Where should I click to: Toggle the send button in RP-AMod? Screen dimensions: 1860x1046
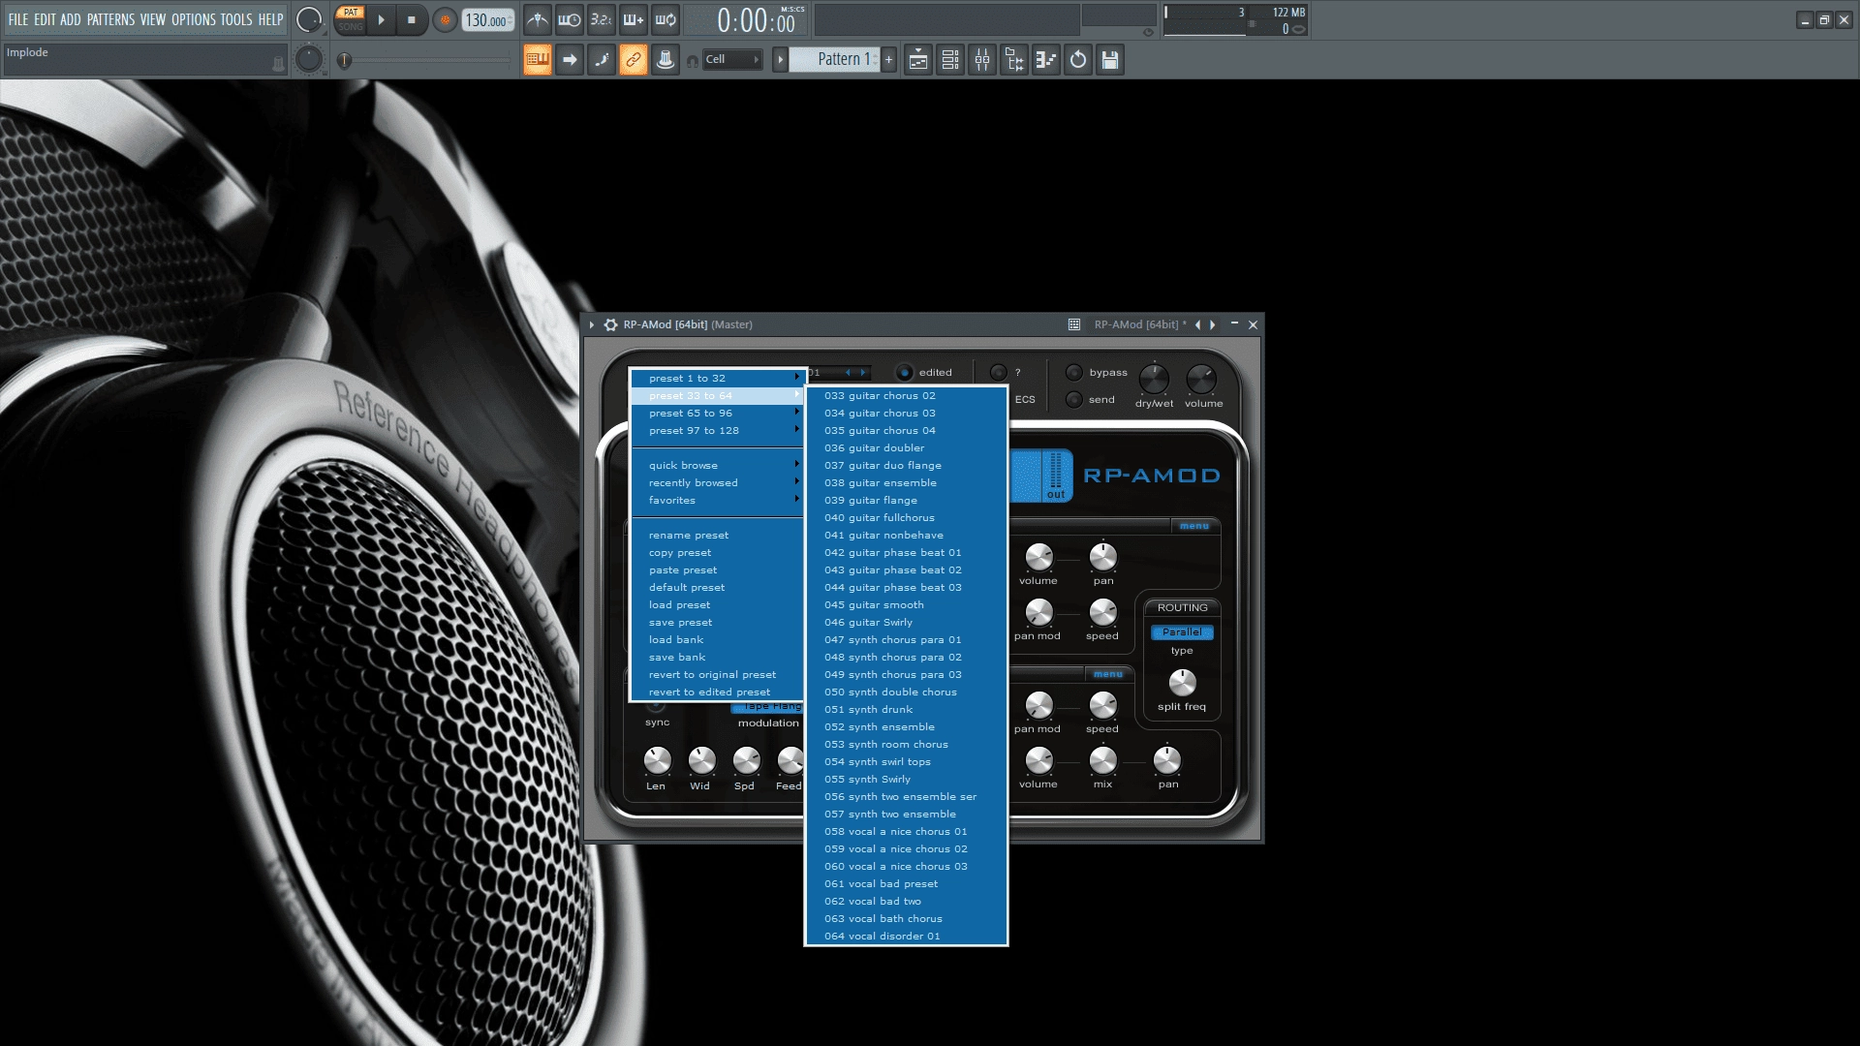coord(1073,399)
